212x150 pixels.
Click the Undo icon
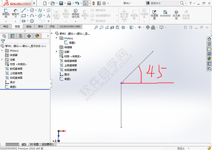pyautogui.click(x=77, y=3)
